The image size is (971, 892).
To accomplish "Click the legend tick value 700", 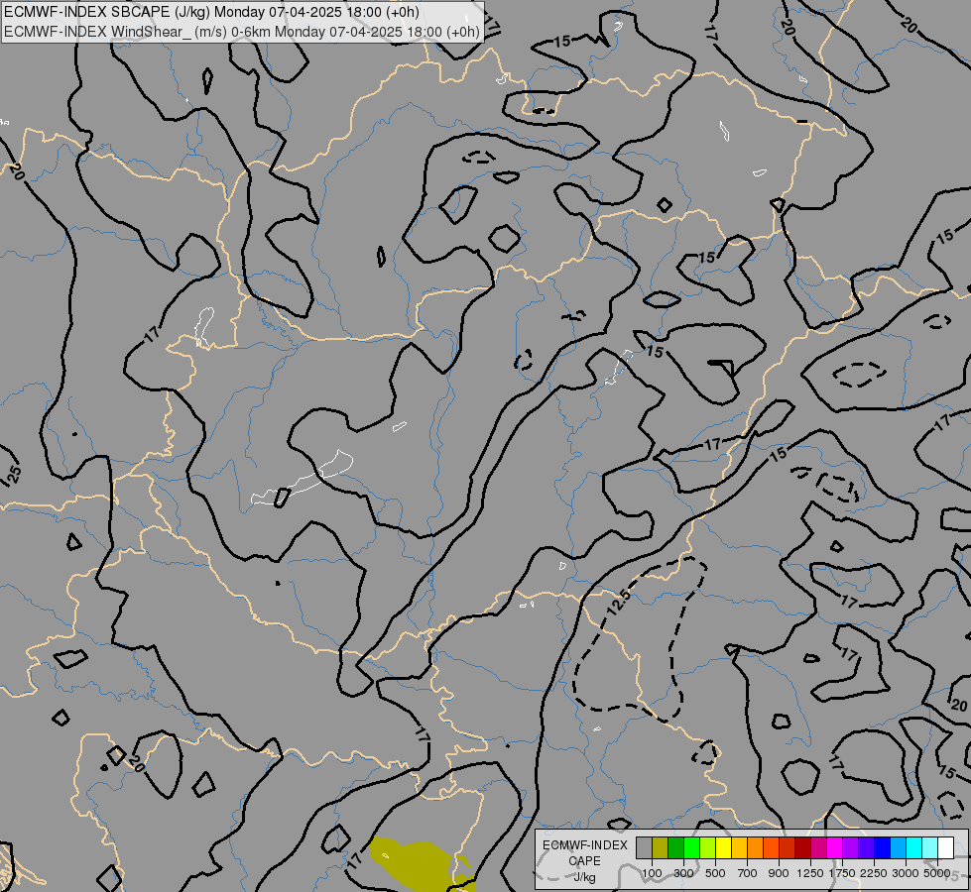I will tap(748, 873).
